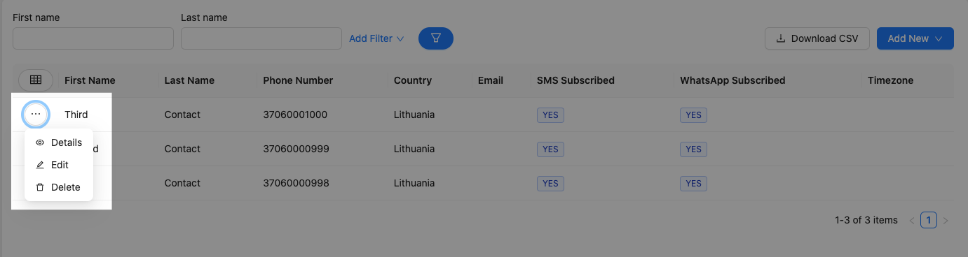
Task: Click the blue funnel filter button
Action: click(435, 38)
